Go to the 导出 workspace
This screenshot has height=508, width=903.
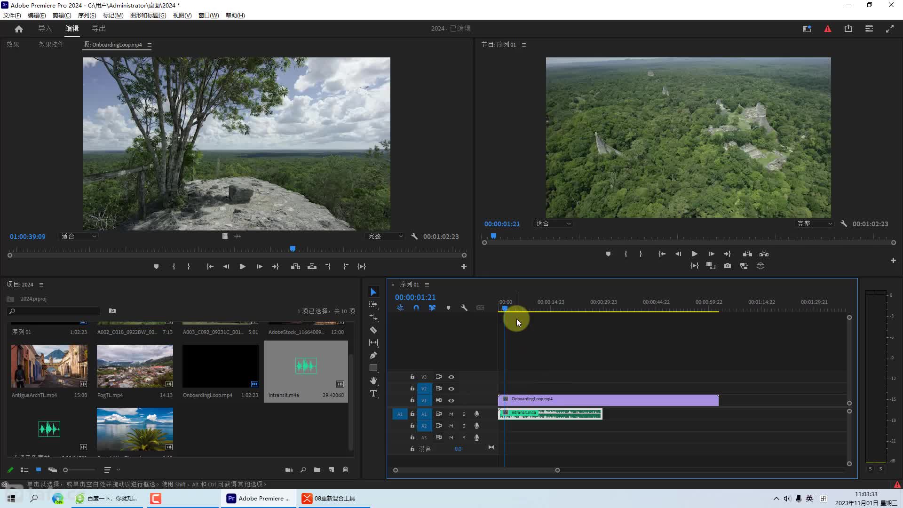[99, 29]
